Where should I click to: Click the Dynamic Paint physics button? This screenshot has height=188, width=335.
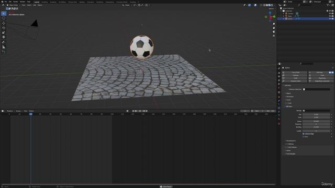(295, 81)
